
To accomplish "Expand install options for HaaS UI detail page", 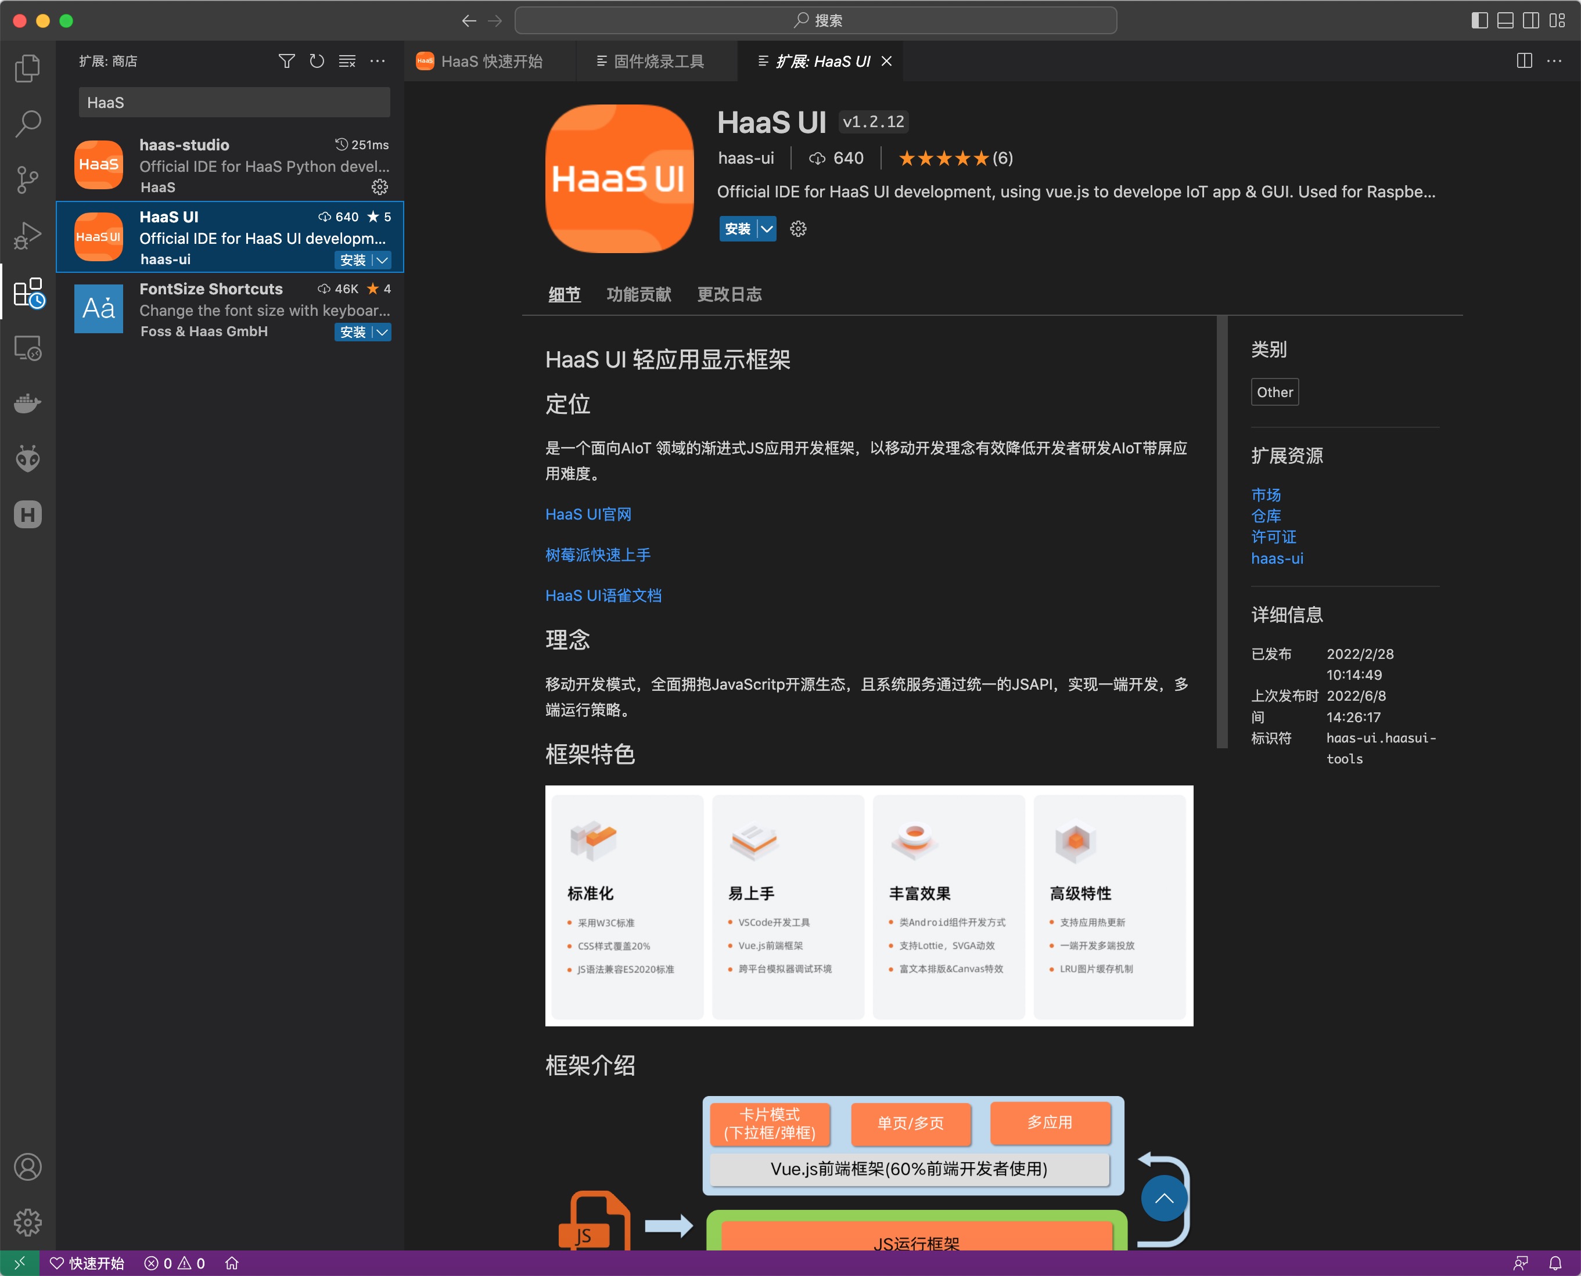I will tap(766, 229).
